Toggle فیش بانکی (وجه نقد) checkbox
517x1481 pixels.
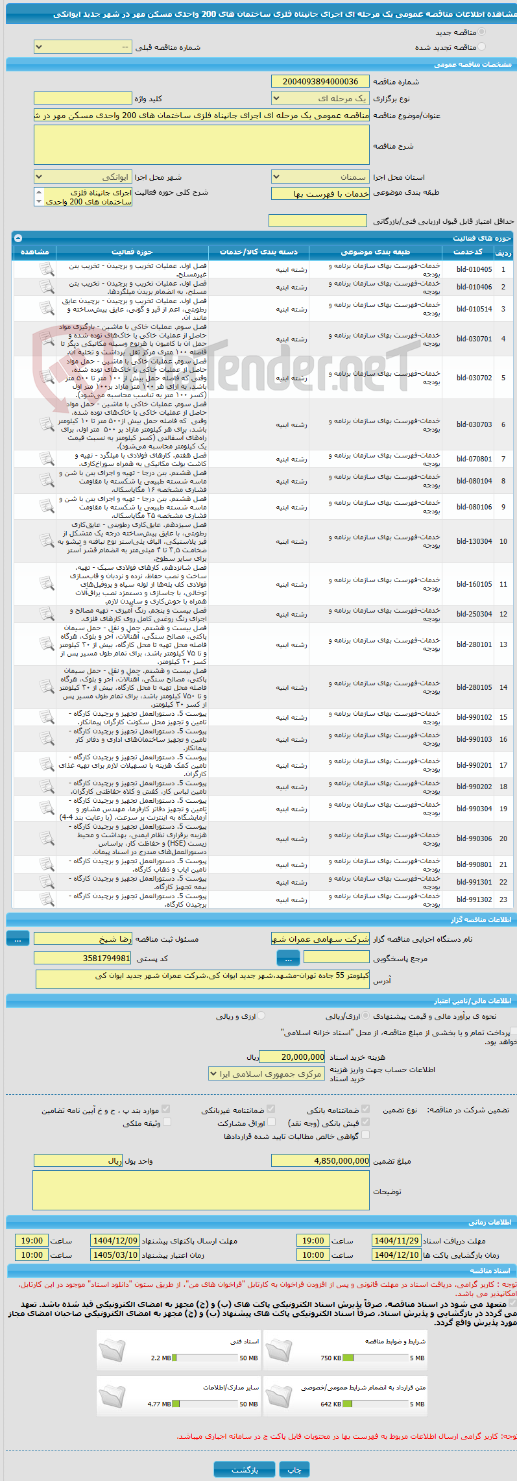point(365,1122)
